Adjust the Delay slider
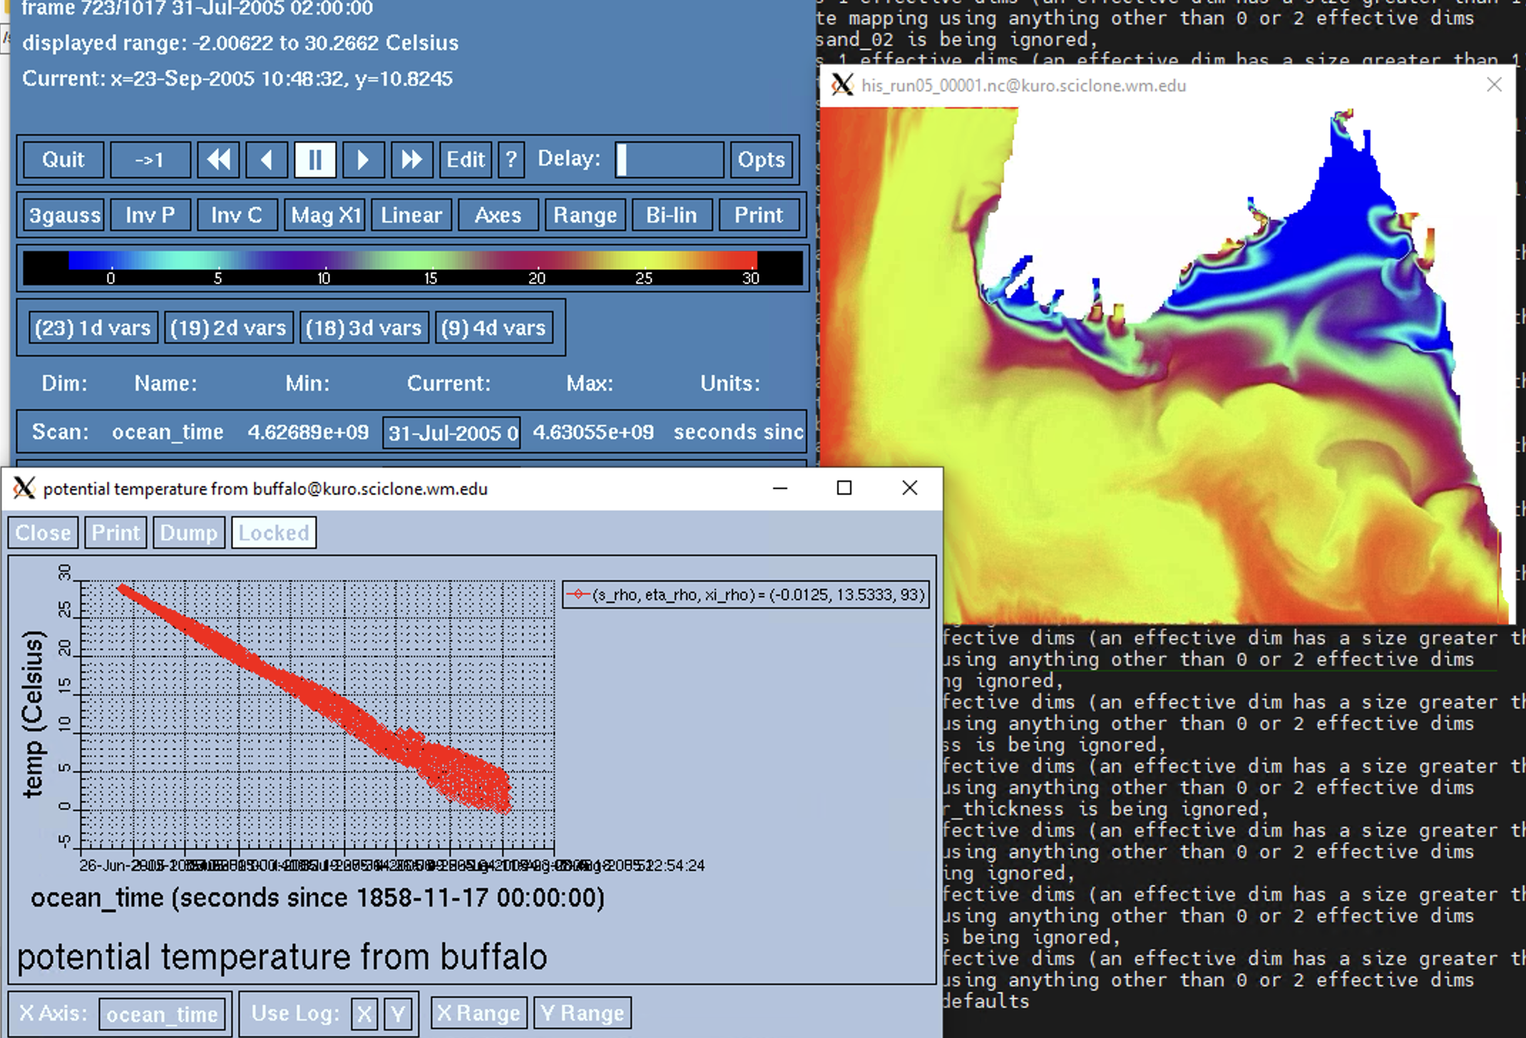The image size is (1526, 1038). coord(669,159)
